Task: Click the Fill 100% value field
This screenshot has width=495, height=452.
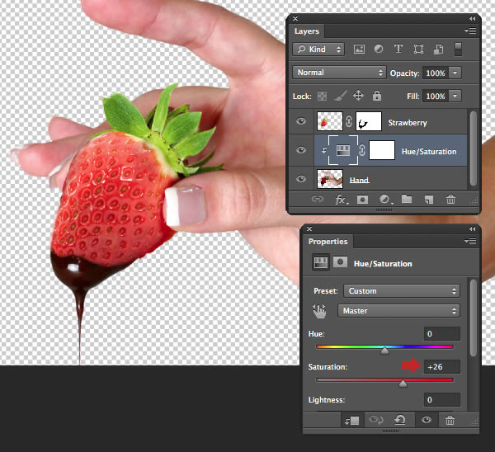Action: click(436, 96)
